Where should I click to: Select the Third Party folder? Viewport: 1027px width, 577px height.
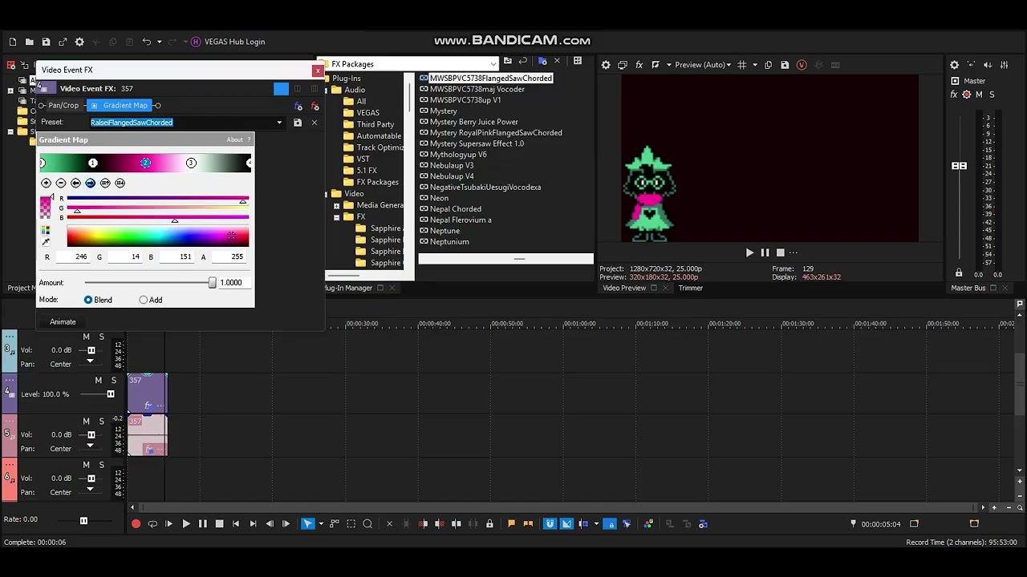375,124
